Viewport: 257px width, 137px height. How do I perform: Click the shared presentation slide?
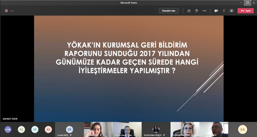[x=129, y=68]
